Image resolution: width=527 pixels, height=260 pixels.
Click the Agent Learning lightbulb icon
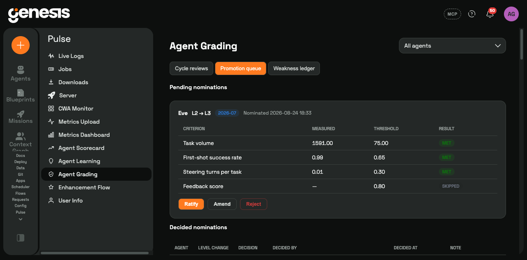[51, 161]
